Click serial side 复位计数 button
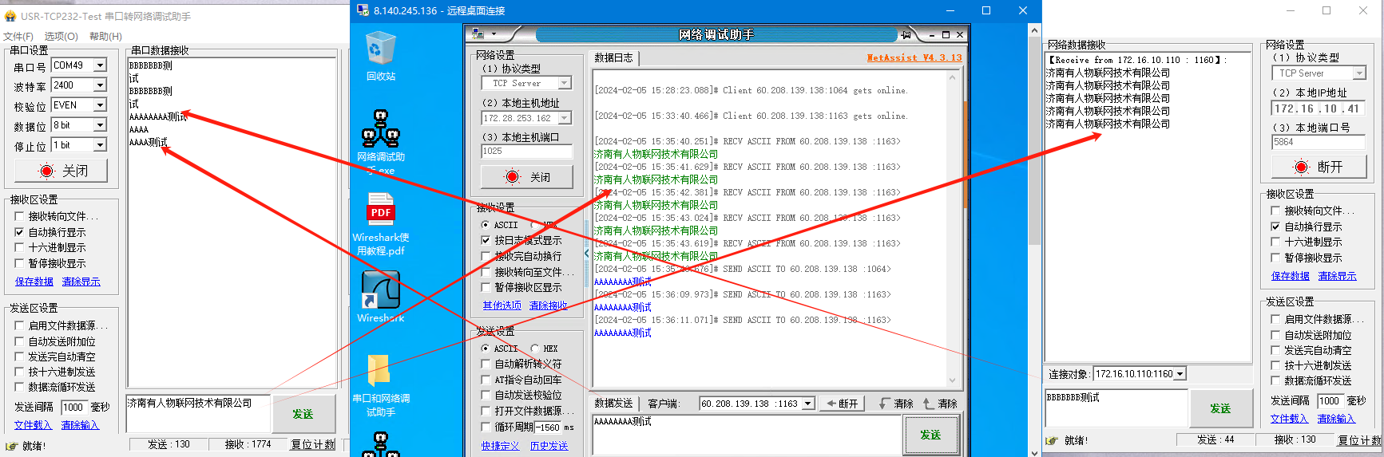The image size is (1384, 457). pyautogui.click(x=313, y=444)
